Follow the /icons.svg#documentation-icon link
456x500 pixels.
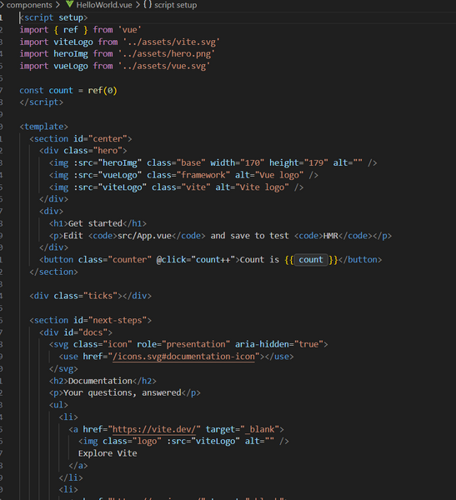click(x=183, y=357)
